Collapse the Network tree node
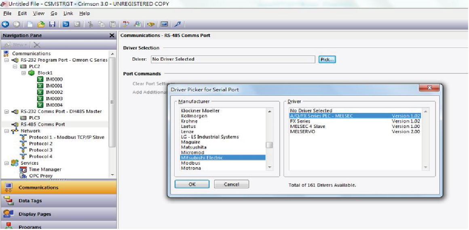 coord(6,131)
